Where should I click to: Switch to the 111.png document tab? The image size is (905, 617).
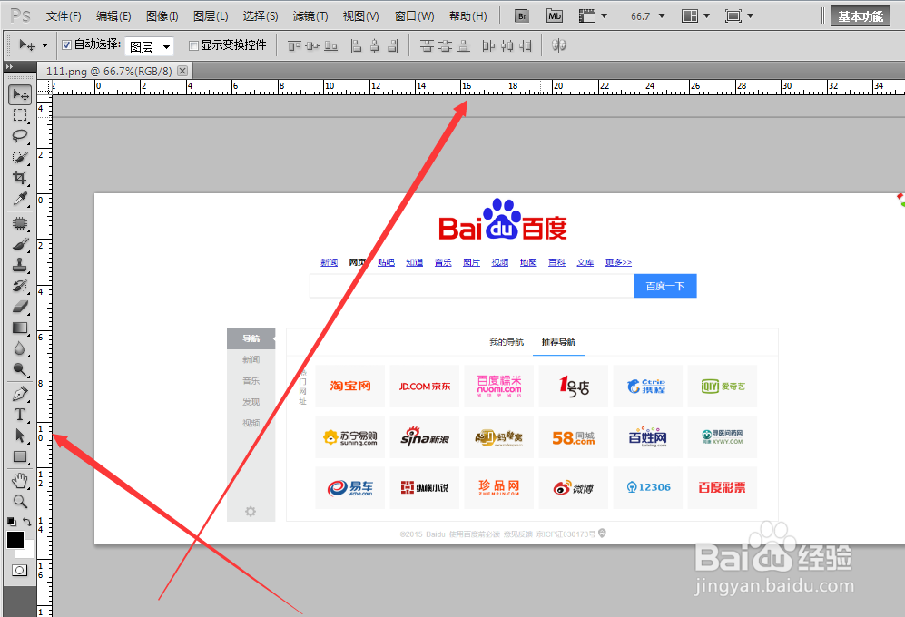(x=109, y=71)
